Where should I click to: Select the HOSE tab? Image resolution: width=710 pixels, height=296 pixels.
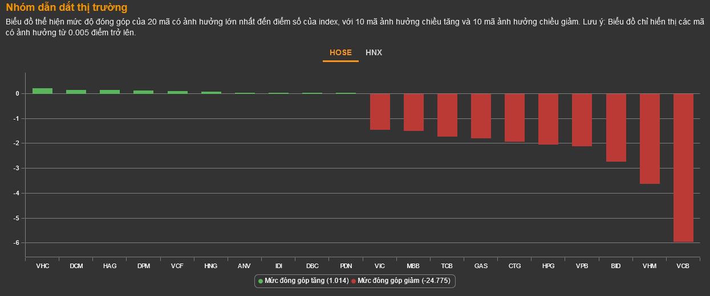(340, 52)
